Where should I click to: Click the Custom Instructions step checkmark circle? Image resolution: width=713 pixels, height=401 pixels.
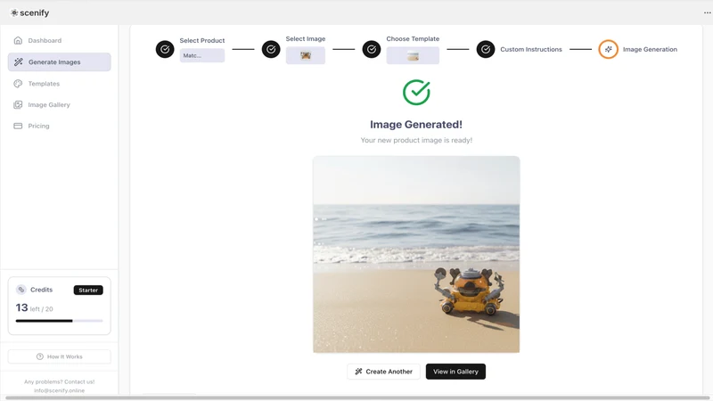click(486, 49)
